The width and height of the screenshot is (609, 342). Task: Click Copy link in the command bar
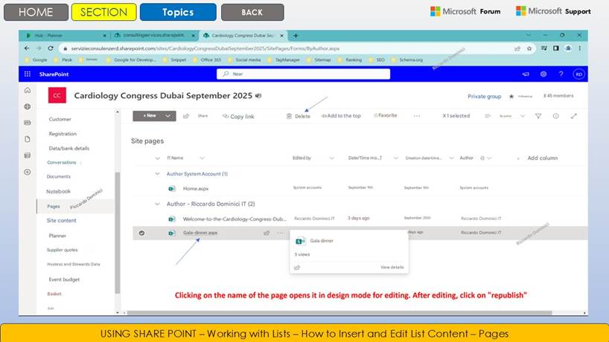tap(238, 117)
